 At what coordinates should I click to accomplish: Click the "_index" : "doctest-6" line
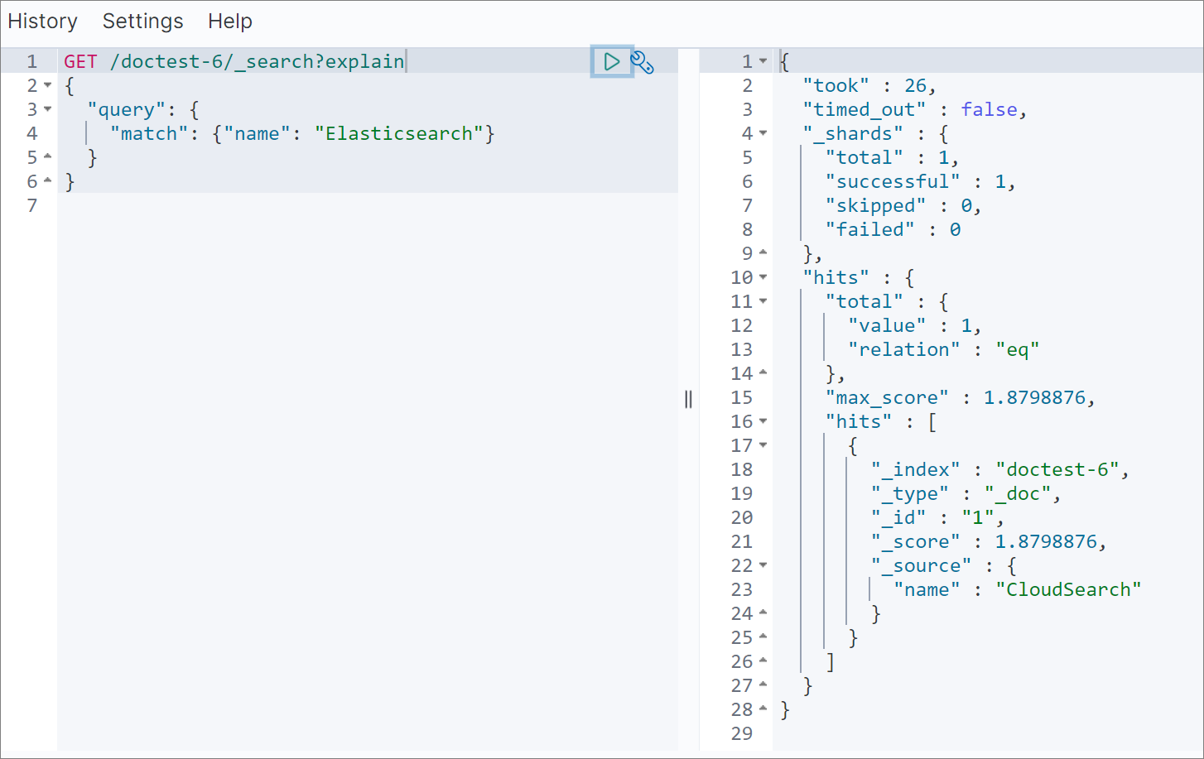coord(1000,469)
